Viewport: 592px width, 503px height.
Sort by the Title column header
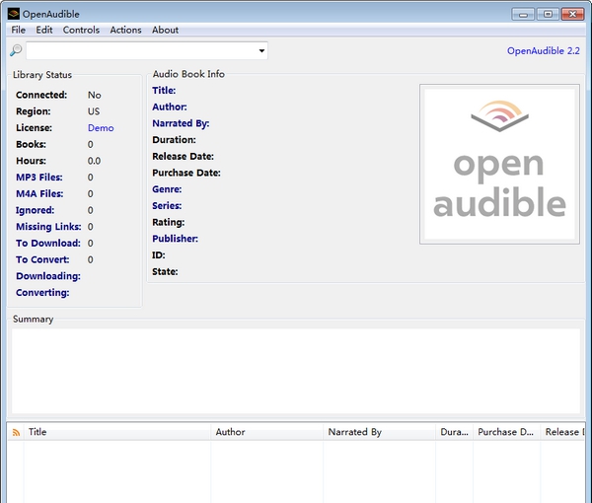[x=117, y=432]
